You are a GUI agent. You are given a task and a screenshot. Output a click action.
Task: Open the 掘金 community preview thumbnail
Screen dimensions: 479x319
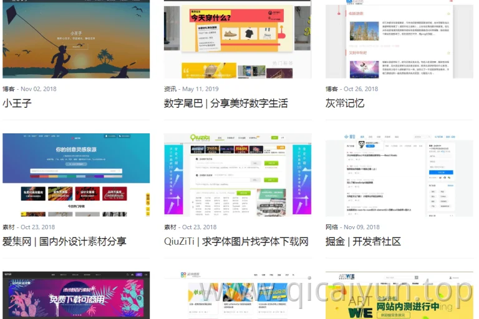(399, 175)
